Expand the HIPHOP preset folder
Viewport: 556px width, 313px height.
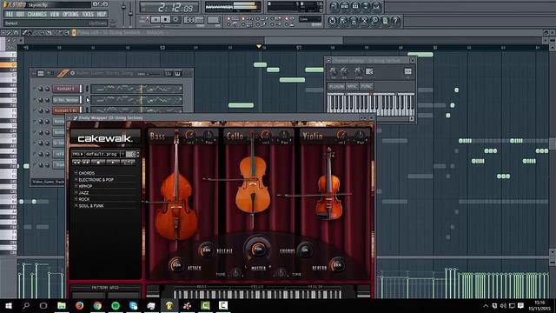[x=76, y=186]
